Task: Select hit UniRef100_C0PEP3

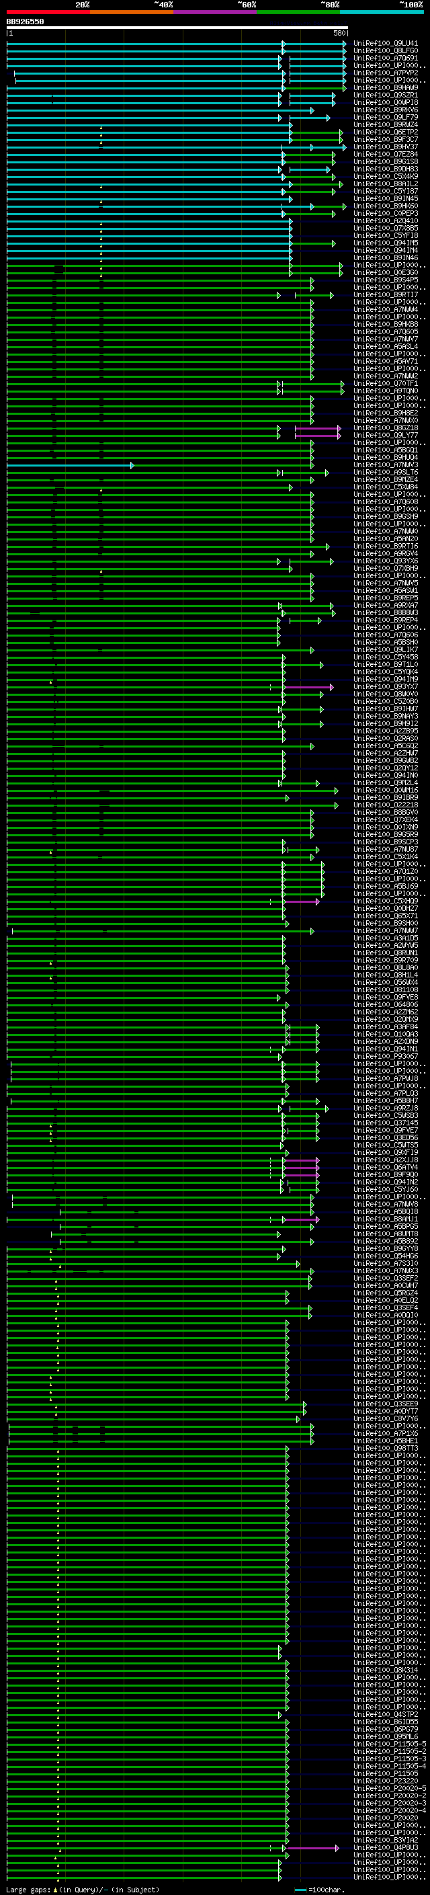Action: click(x=386, y=213)
